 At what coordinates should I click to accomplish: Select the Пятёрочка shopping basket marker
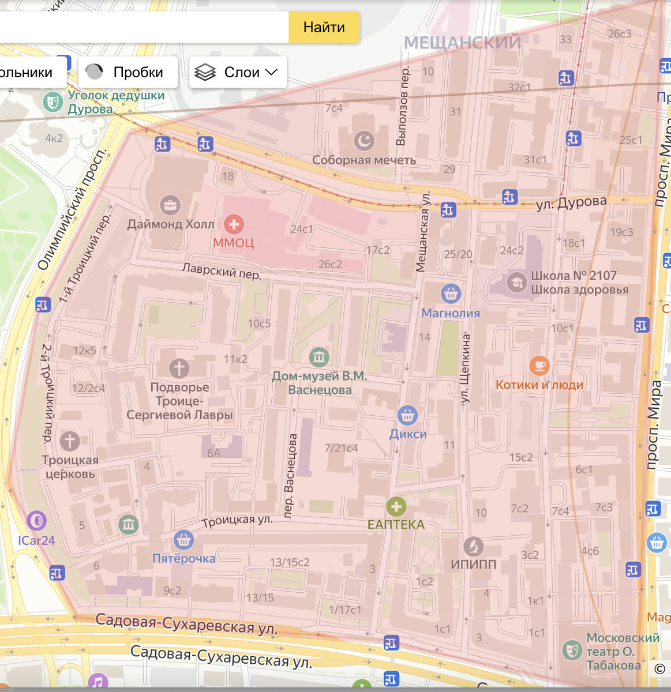tap(183, 540)
